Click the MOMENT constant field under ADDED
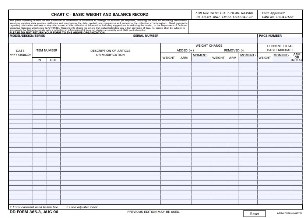The width and height of the screenshot is (306, 218). coord(201,60)
